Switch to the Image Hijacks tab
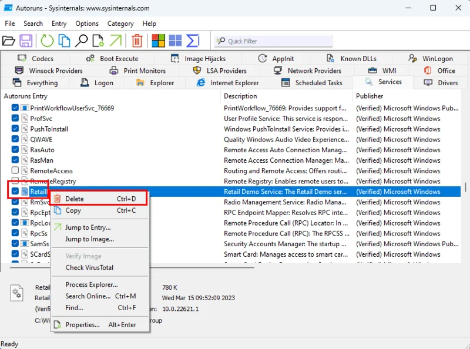Image resolution: width=470 pixels, height=349 pixels. click(198, 59)
